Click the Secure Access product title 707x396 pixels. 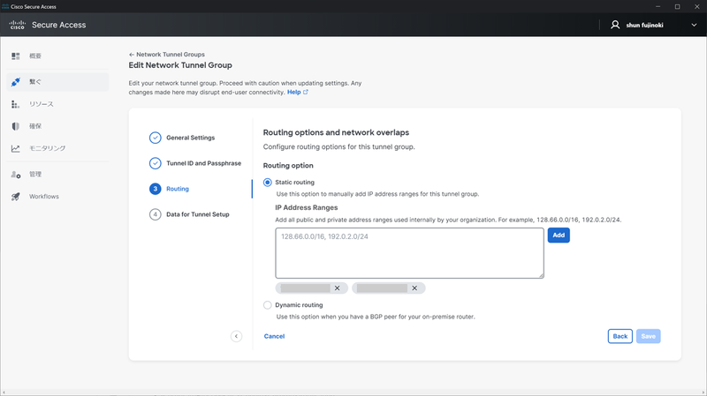(x=58, y=25)
